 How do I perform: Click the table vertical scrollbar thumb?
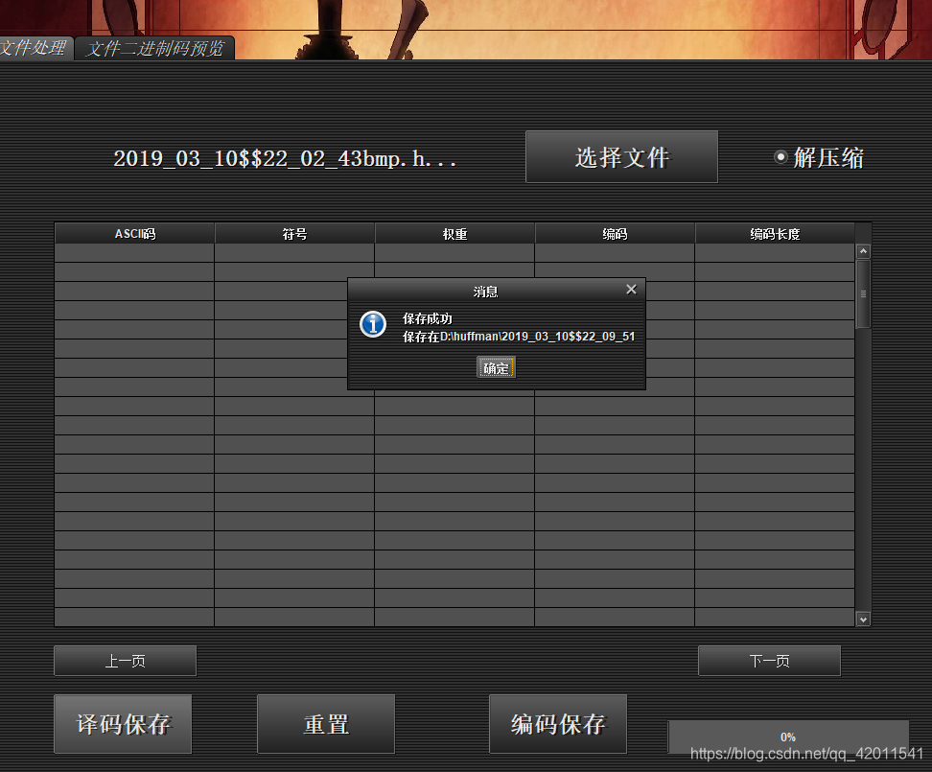(x=863, y=293)
